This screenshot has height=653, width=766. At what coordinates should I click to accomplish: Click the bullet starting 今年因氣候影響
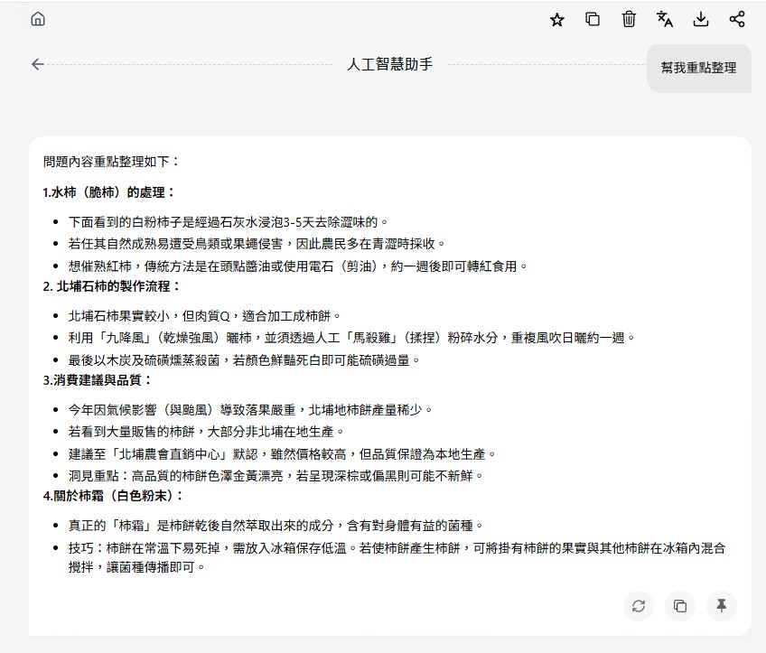250,410
